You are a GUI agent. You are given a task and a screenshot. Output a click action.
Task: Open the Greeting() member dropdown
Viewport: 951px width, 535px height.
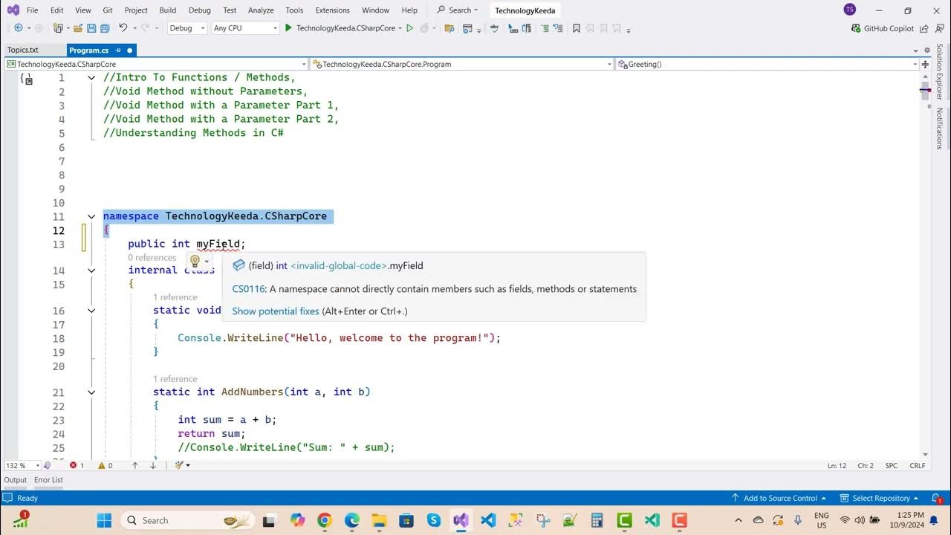pos(767,64)
